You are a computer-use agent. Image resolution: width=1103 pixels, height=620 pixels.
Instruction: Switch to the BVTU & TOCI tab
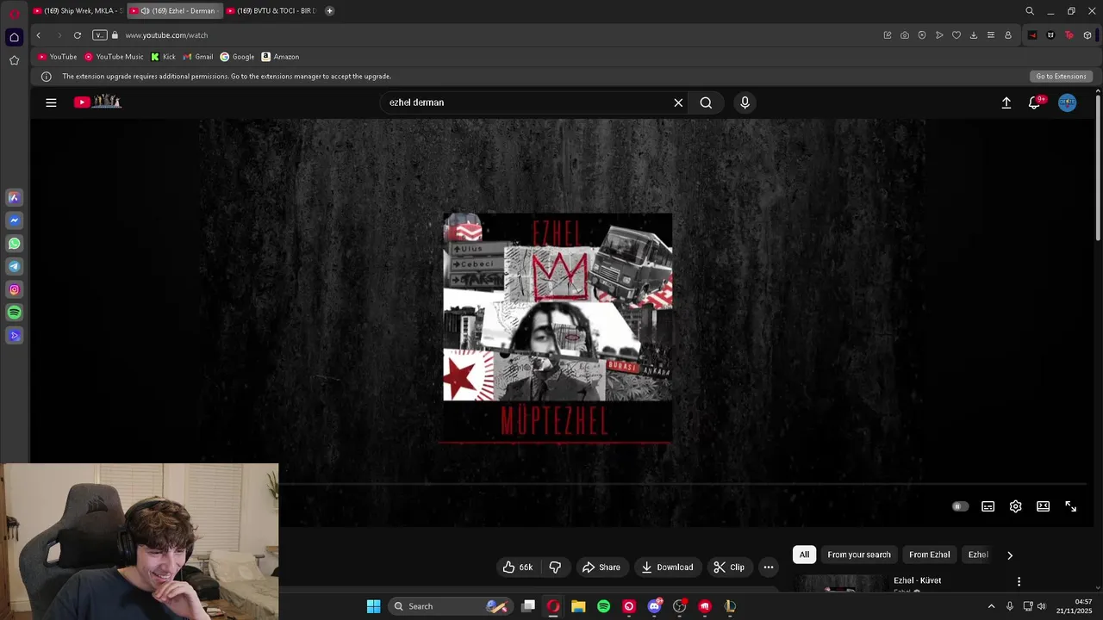tap(272, 10)
